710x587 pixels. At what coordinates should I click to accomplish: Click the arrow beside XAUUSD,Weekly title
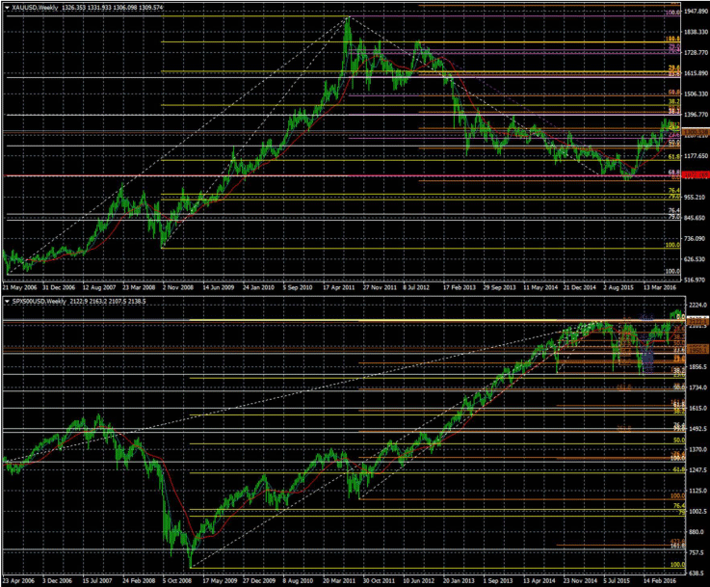pos(7,8)
